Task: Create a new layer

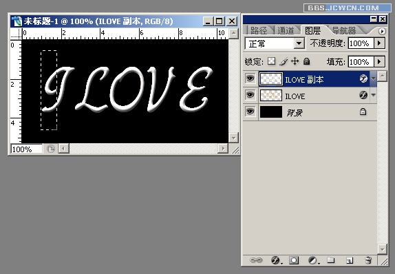Action: click(x=350, y=260)
